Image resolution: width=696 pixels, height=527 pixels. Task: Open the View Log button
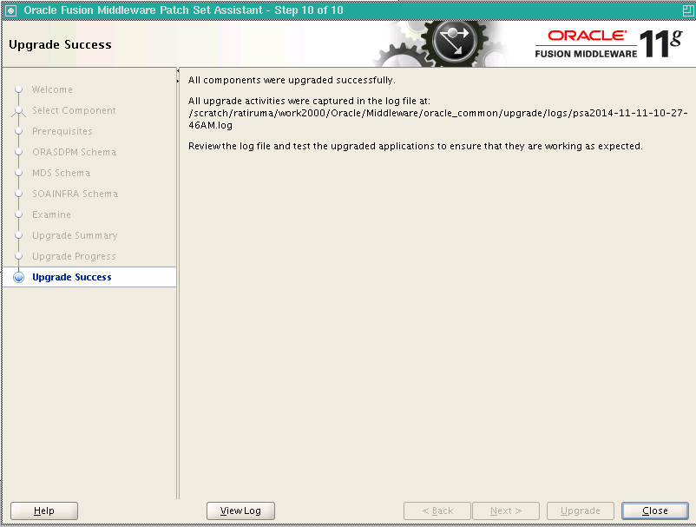[240, 511]
